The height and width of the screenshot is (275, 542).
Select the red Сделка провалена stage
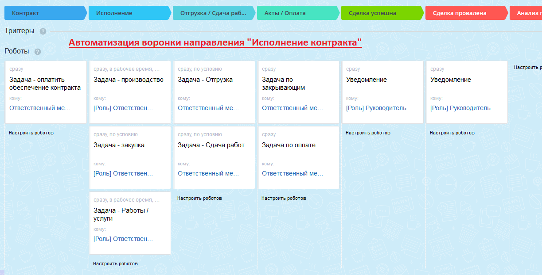click(466, 13)
